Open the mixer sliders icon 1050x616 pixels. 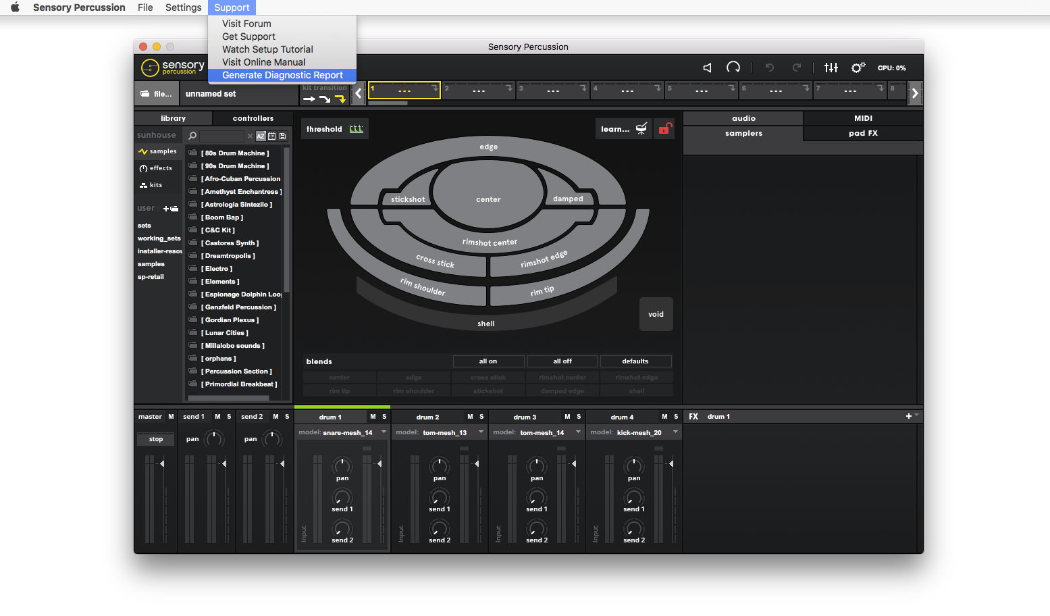click(831, 68)
